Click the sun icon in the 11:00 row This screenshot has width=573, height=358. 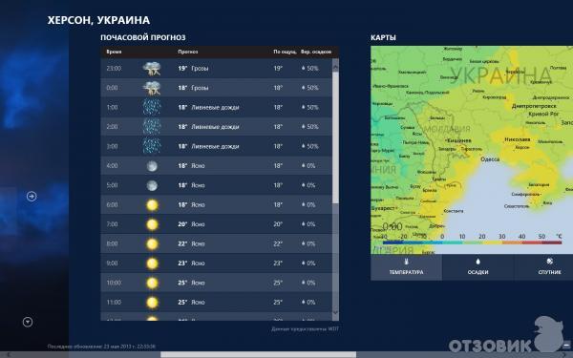(152, 302)
